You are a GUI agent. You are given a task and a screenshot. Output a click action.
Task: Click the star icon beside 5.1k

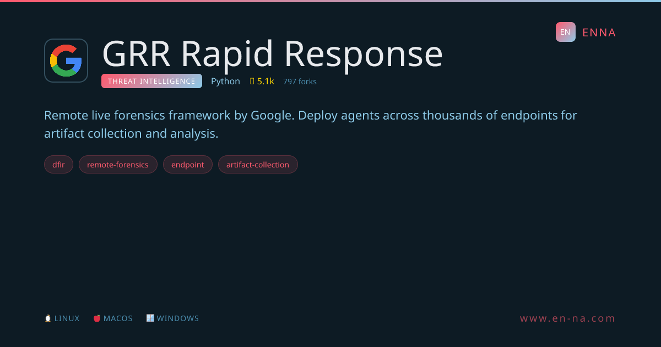pyautogui.click(x=252, y=82)
